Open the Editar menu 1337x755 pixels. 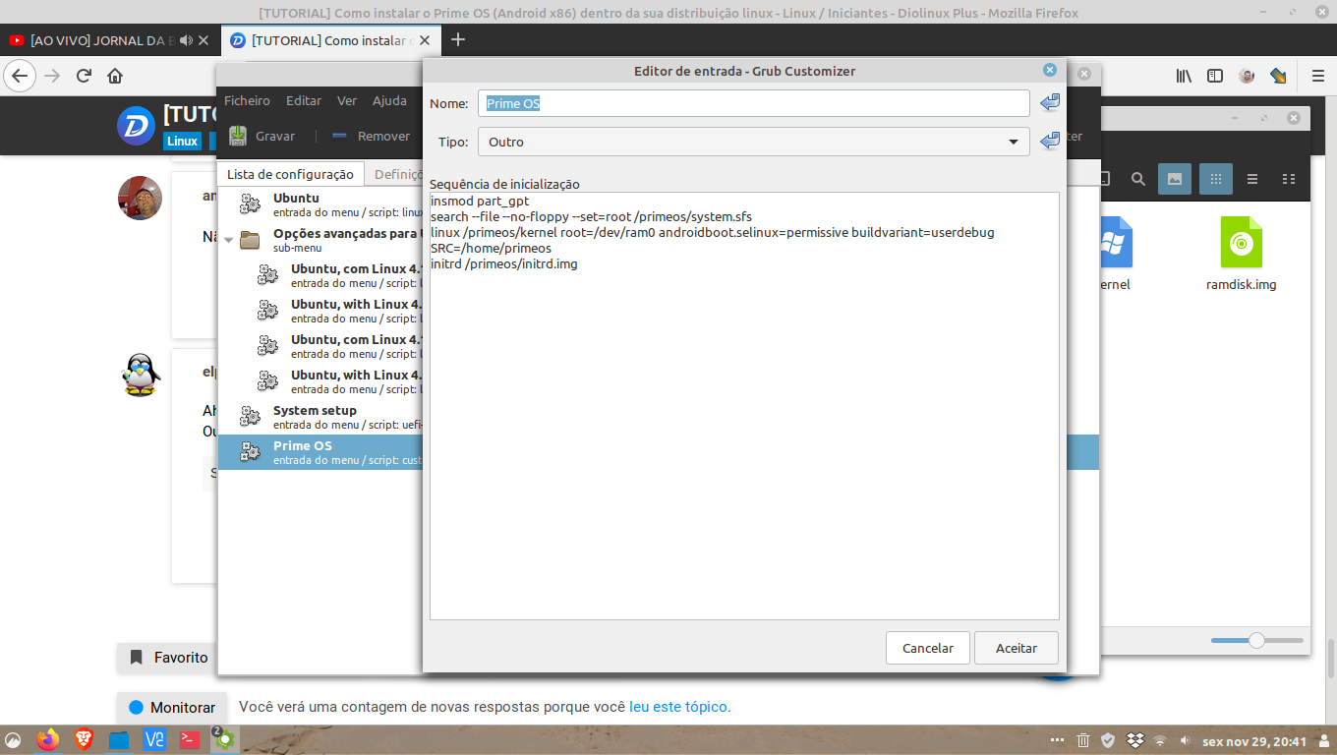pyautogui.click(x=304, y=100)
